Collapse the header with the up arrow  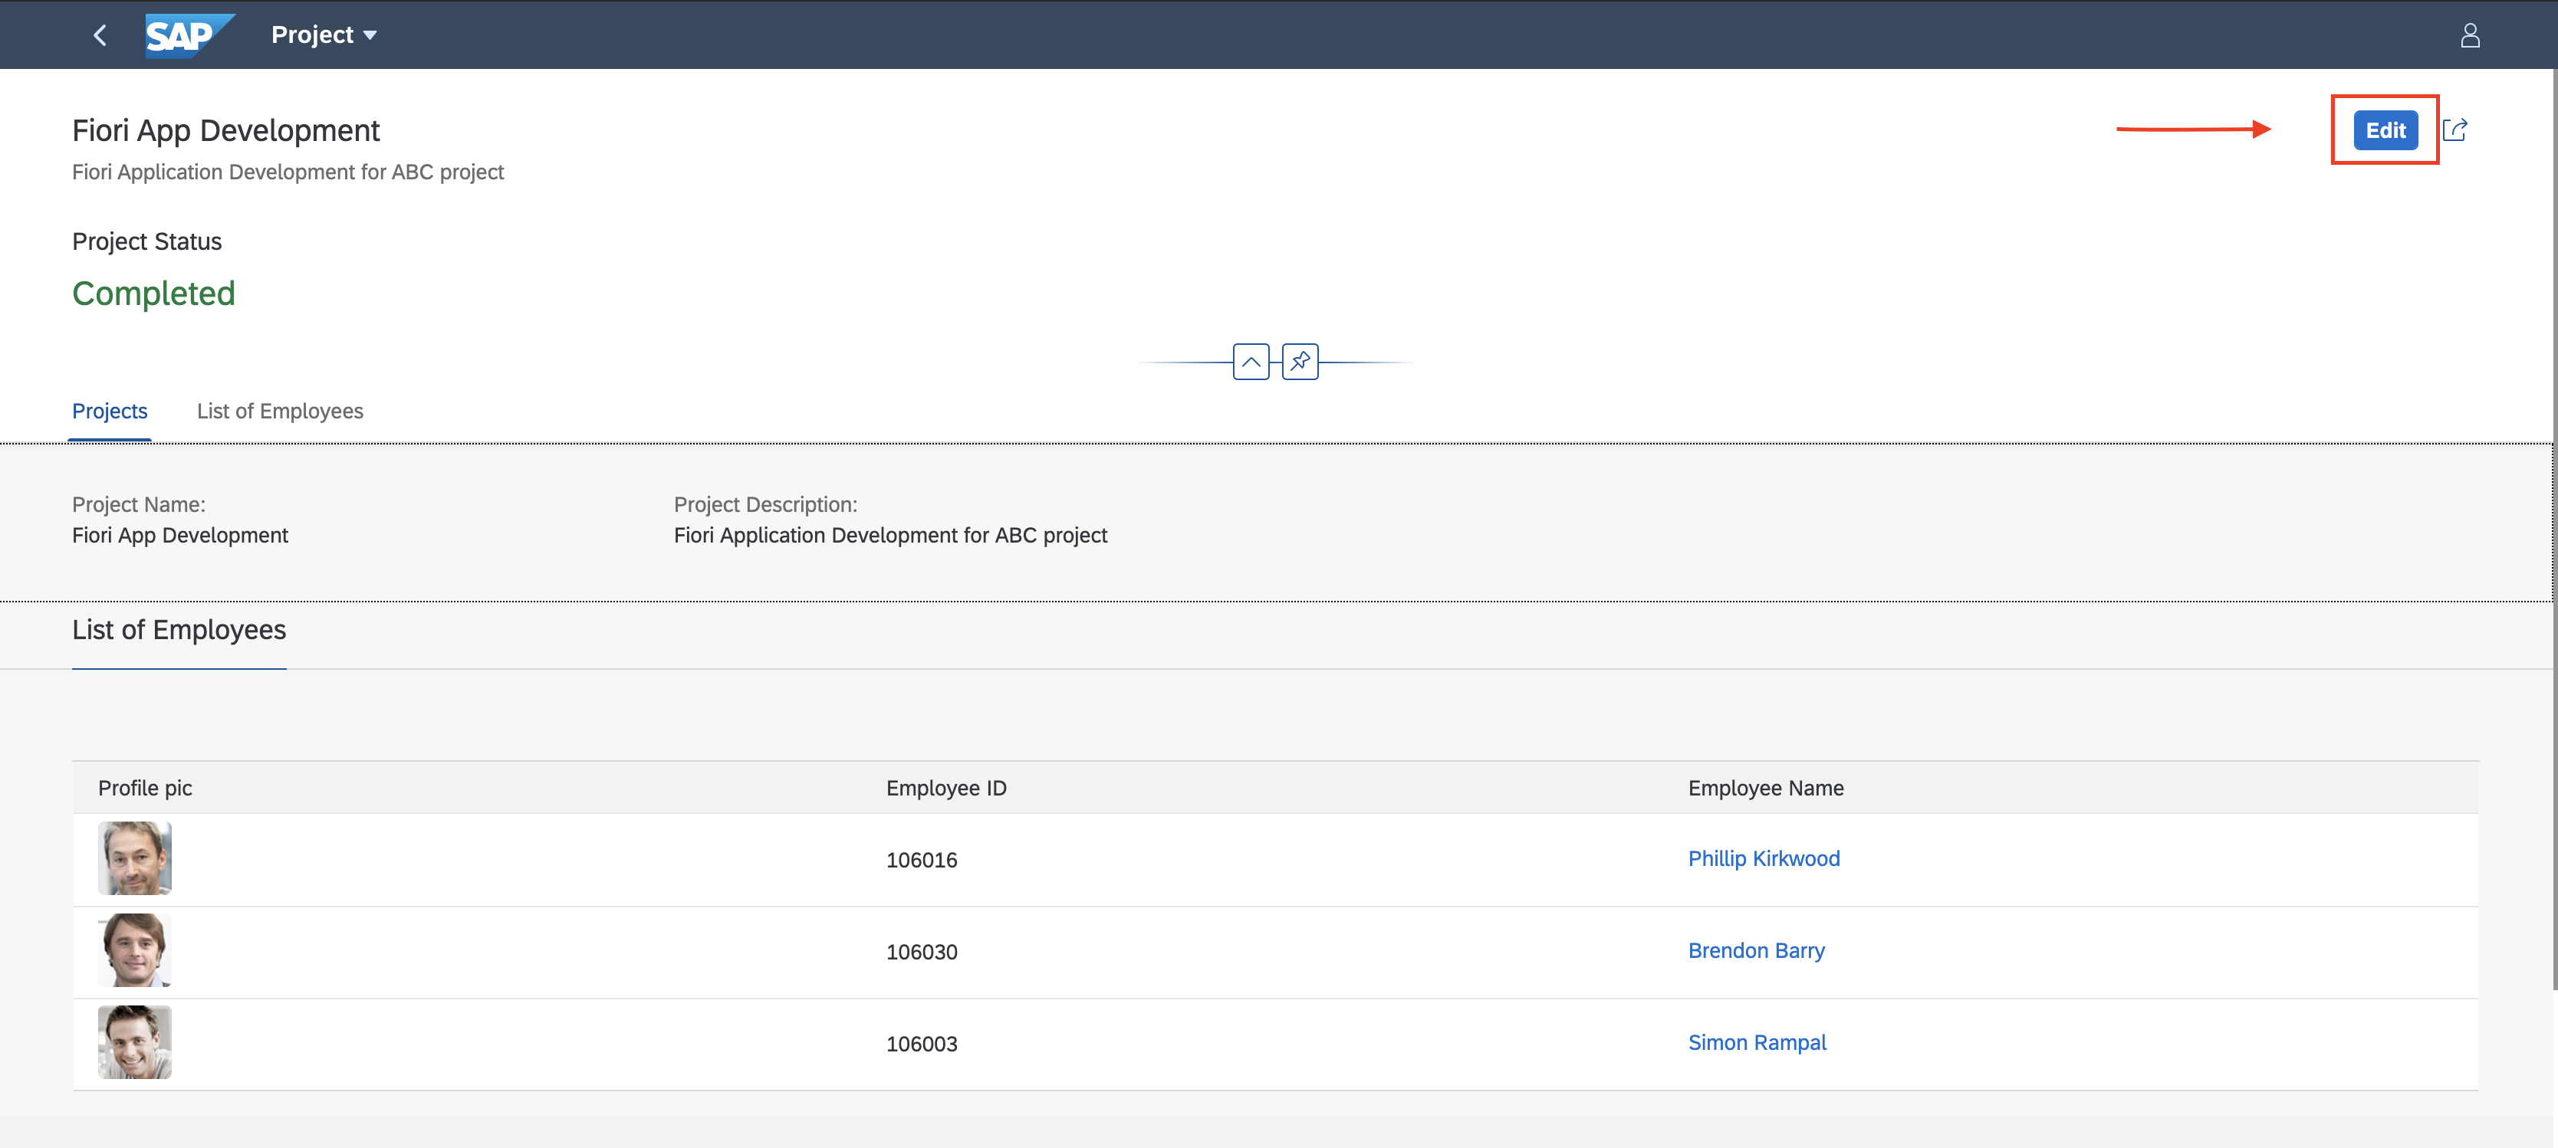click(1250, 362)
